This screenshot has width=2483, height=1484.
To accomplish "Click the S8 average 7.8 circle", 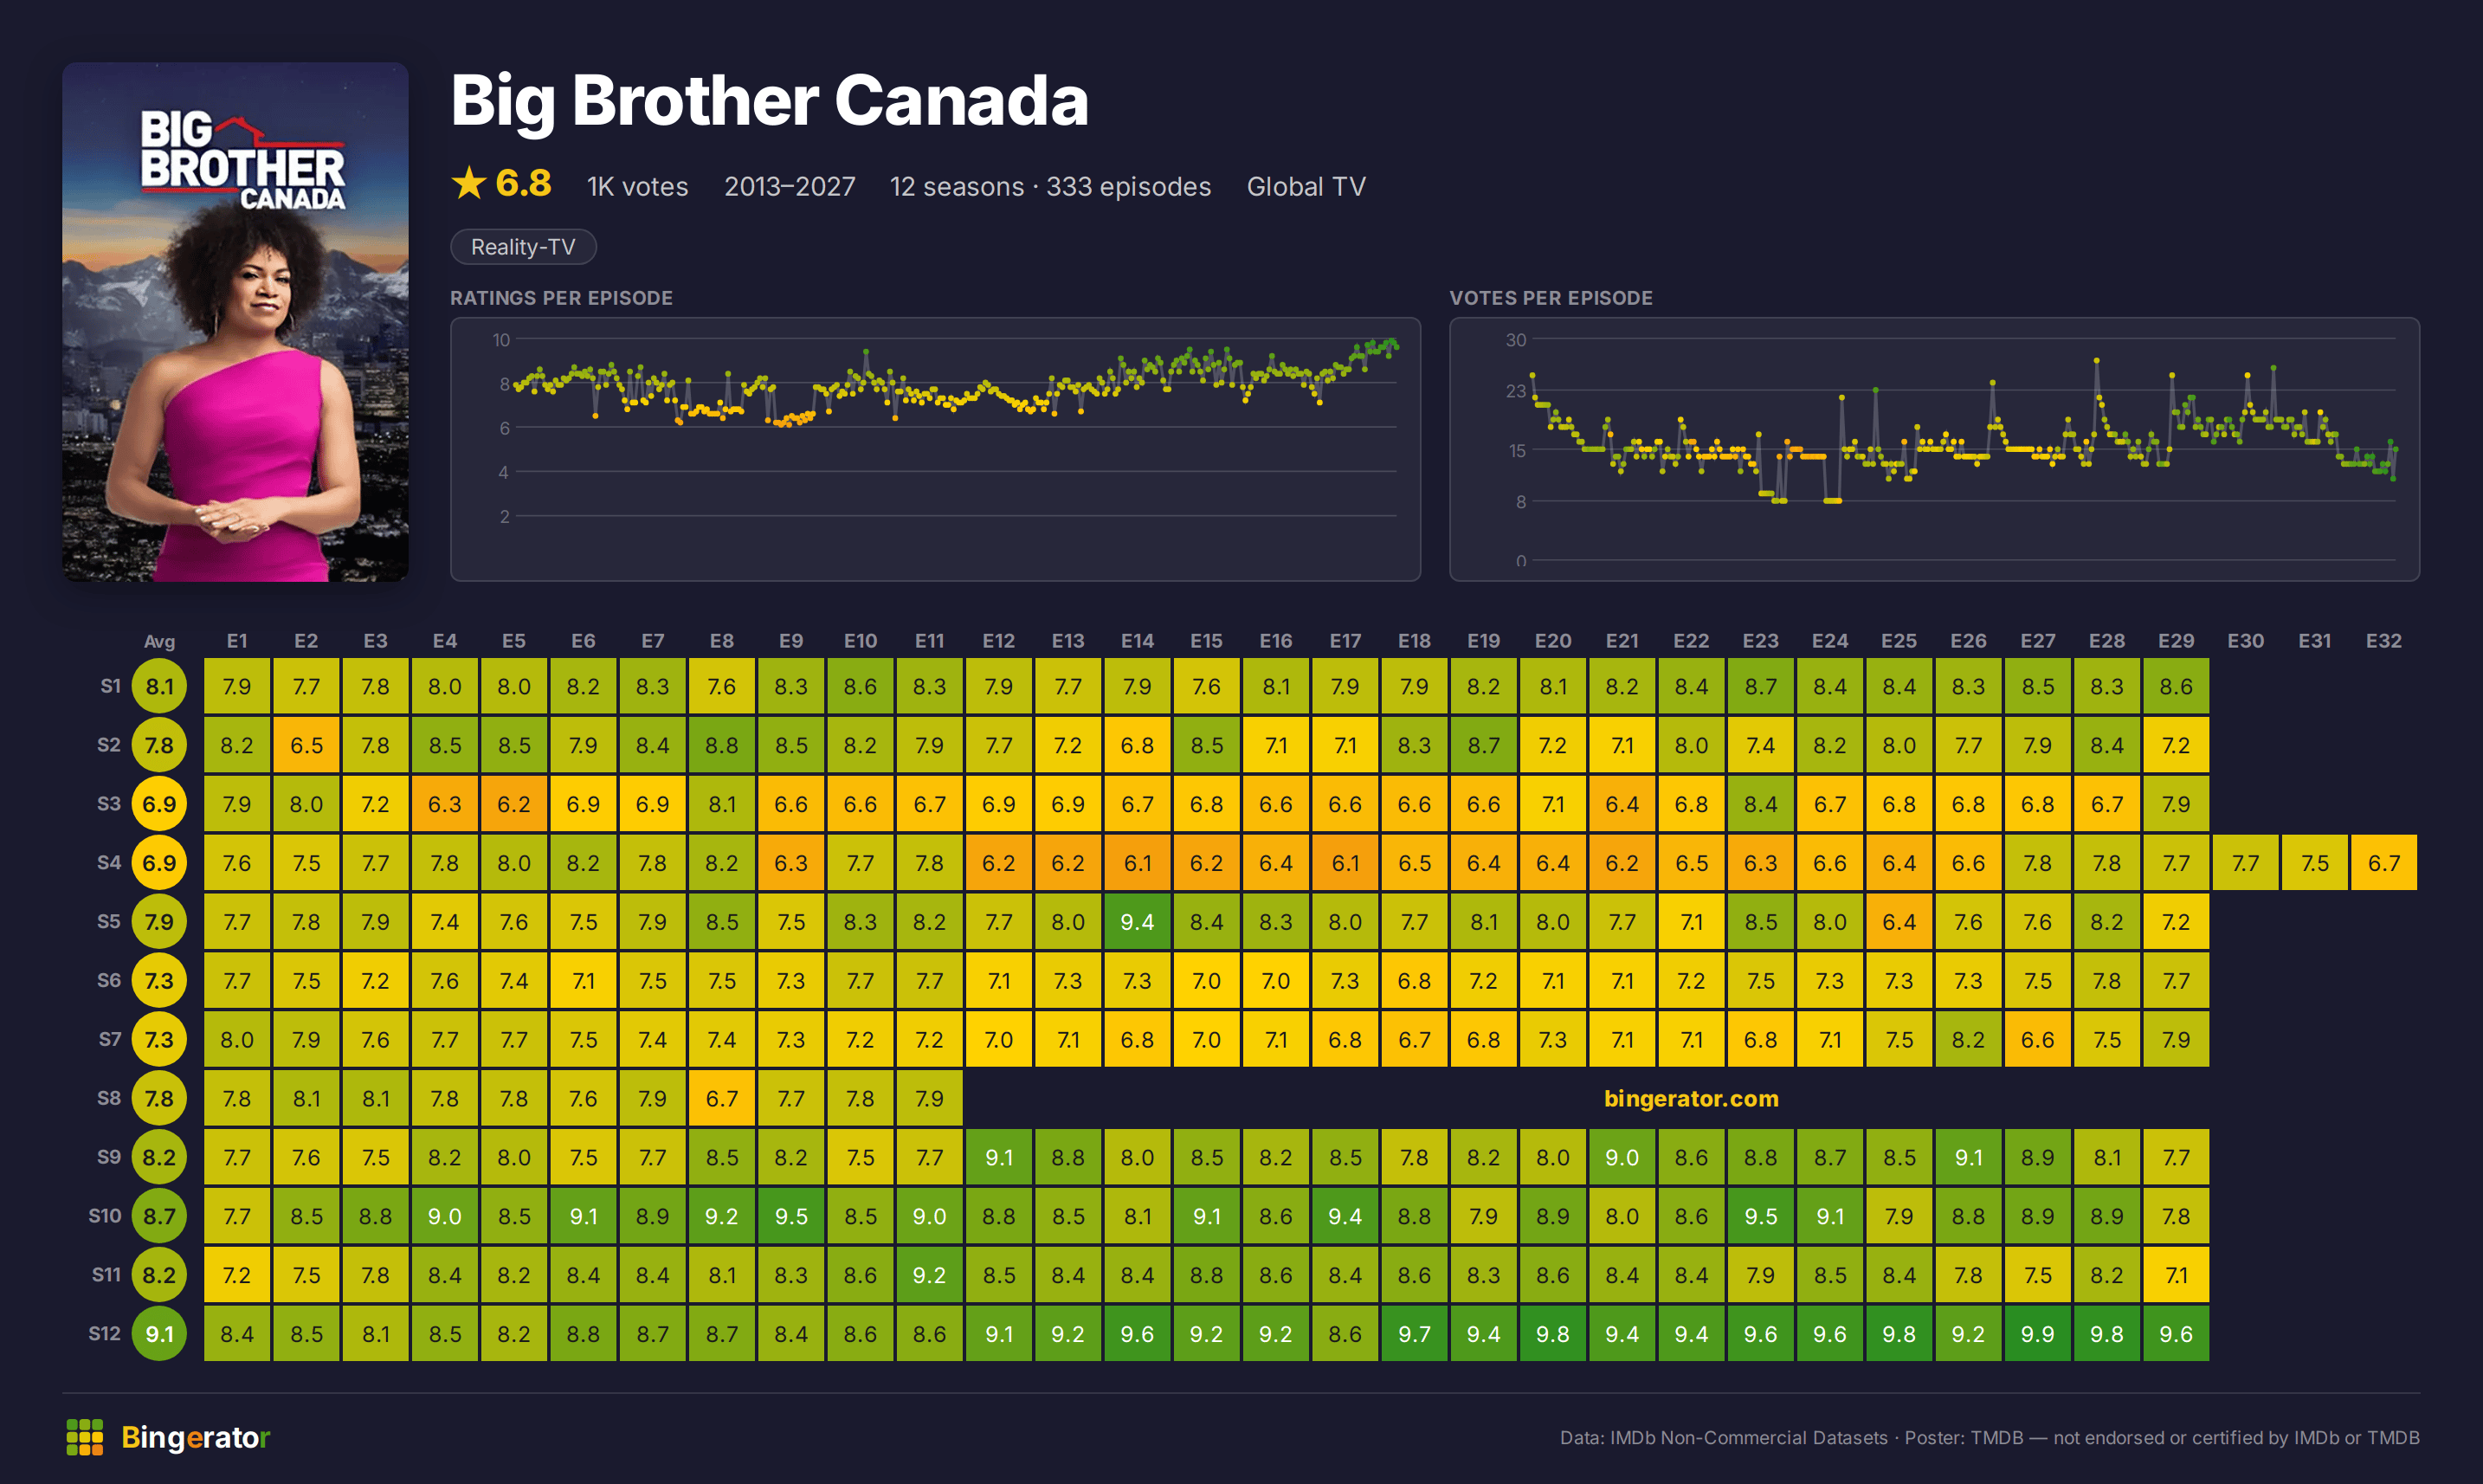I will pos(159,1098).
